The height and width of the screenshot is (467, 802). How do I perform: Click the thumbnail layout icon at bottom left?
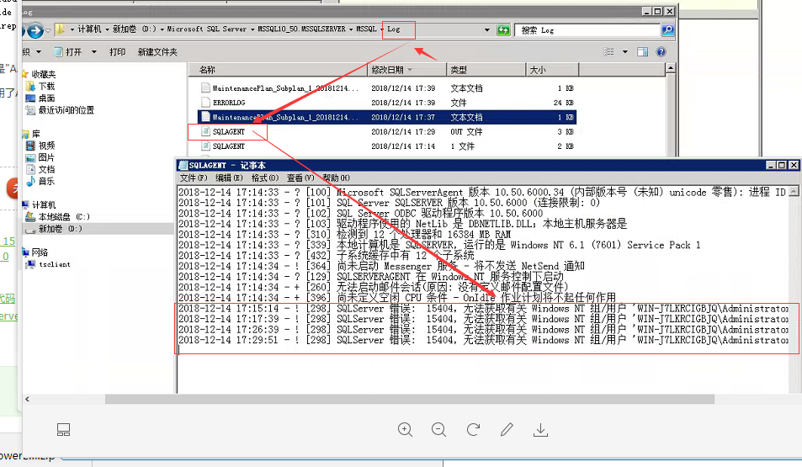pos(63,430)
